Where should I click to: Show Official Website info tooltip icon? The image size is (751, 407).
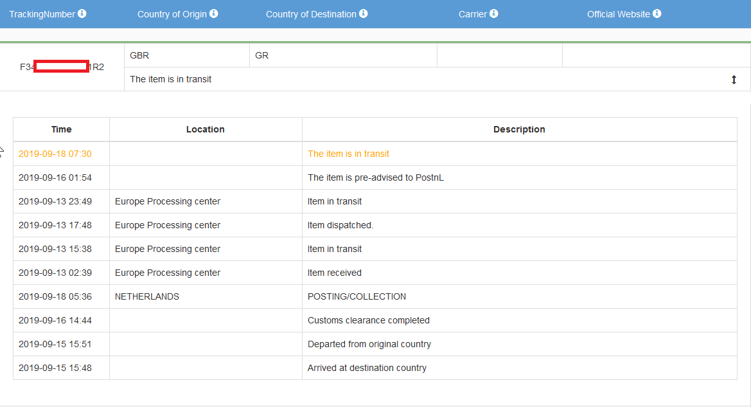[x=657, y=14]
